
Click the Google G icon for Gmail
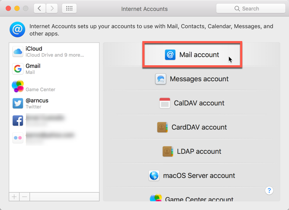pyautogui.click(x=18, y=69)
